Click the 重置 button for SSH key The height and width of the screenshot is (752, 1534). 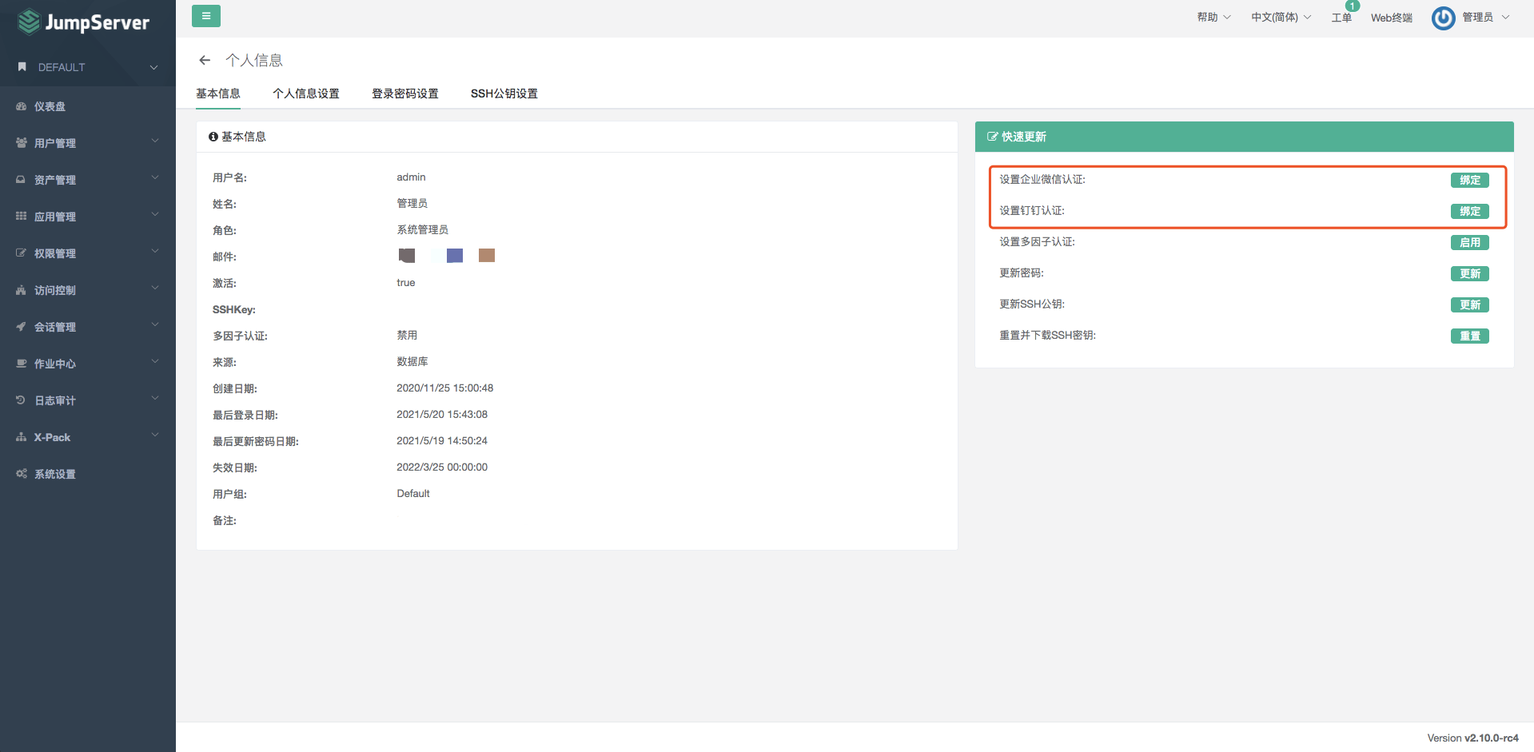[x=1469, y=336]
